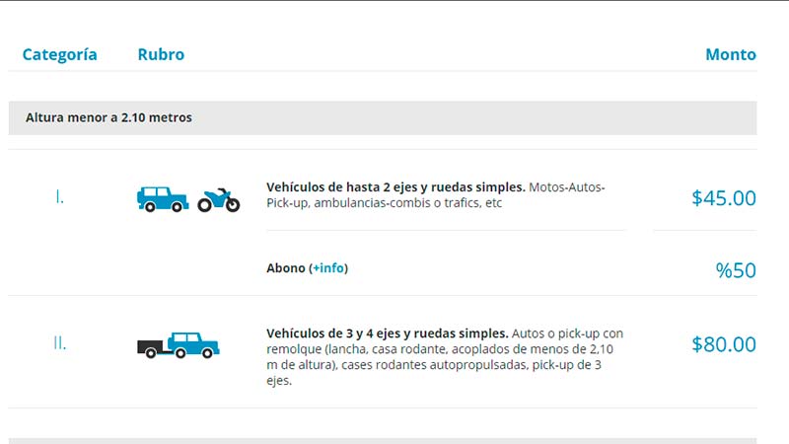This screenshot has width=789, height=444.
Task: Click Vehículos de 3 y 4 ejes heading
Action: [x=387, y=333]
